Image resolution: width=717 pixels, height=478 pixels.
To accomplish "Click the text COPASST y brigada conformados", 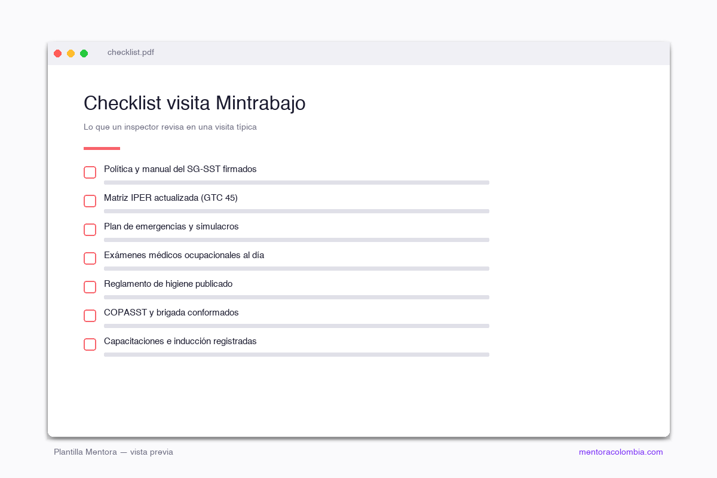I will pyautogui.click(x=171, y=312).
